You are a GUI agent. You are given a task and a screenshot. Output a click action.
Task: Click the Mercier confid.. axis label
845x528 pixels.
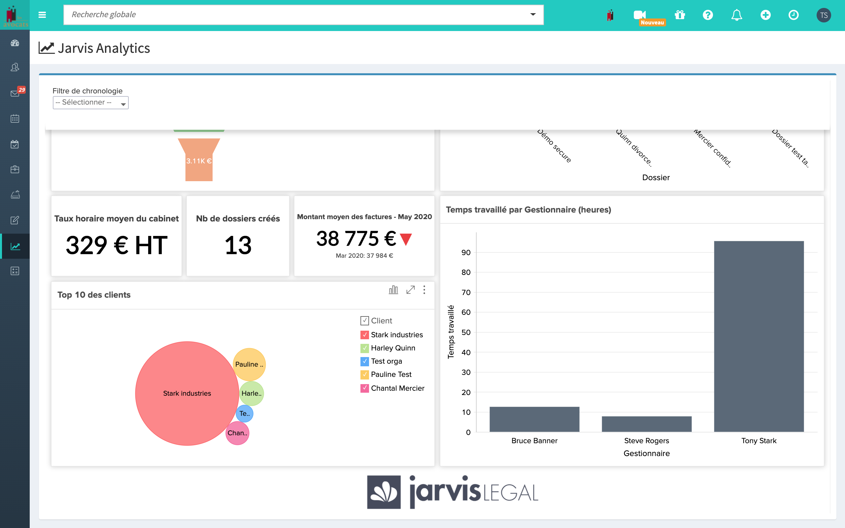(x=712, y=148)
